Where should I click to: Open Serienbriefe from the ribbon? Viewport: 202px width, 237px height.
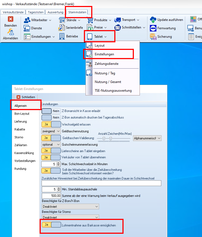point(62,28)
